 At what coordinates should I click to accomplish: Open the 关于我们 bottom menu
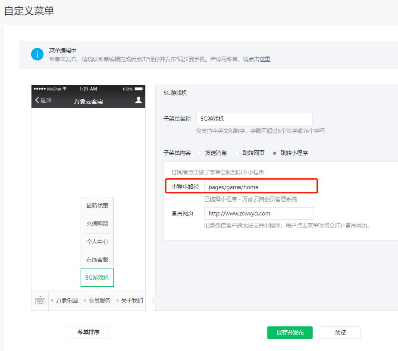(x=129, y=300)
